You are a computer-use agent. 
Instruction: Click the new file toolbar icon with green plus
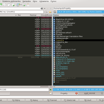pos(13,5)
